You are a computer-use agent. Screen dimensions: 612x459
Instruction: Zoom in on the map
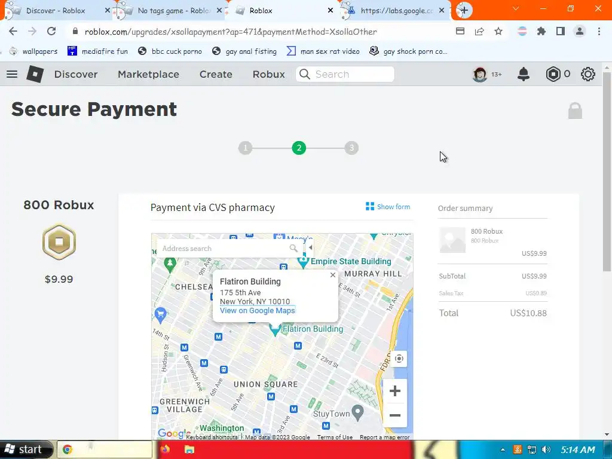395,391
